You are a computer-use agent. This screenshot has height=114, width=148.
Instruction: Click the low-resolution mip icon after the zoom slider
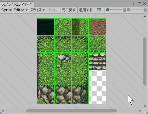click(x=124, y=10)
